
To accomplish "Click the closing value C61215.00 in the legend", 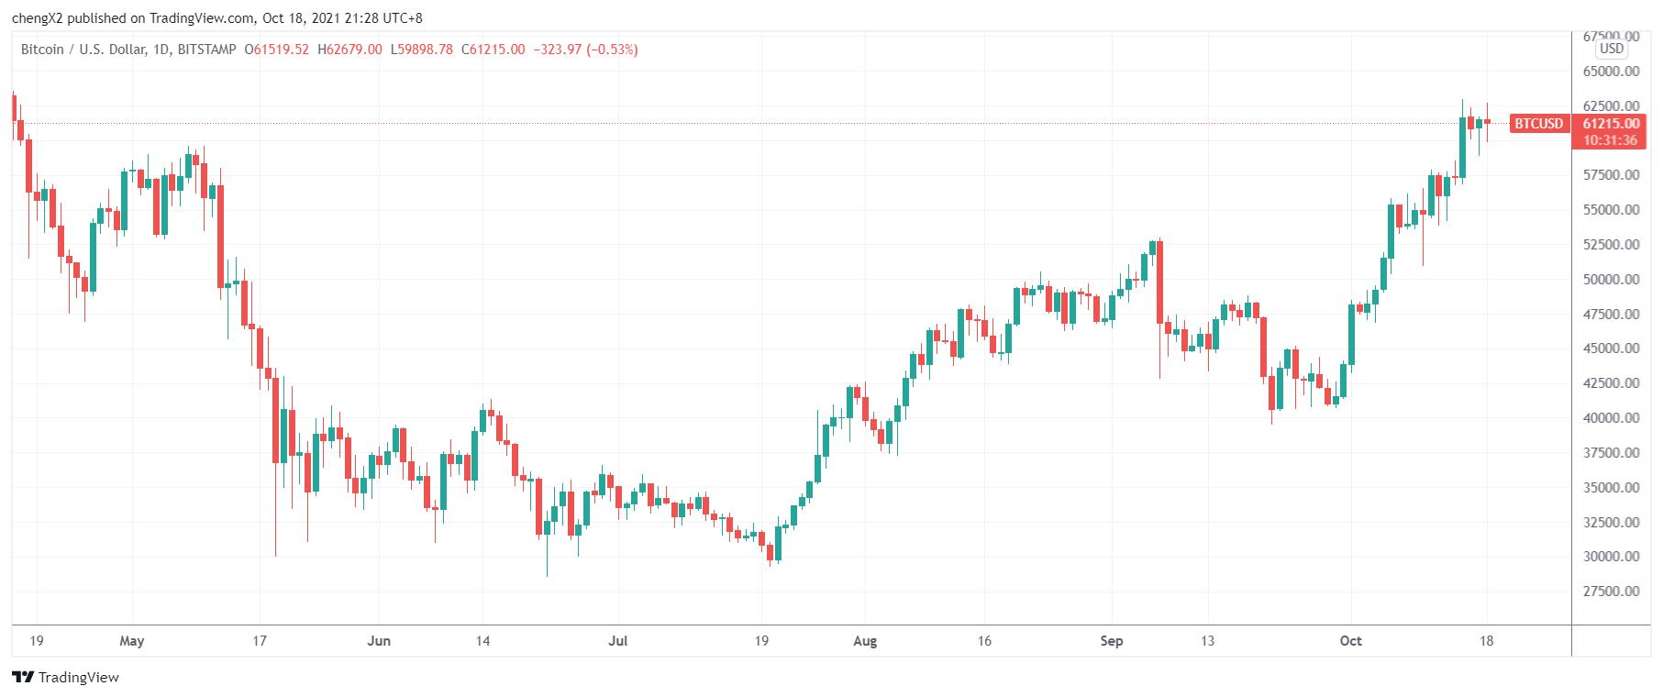I will coord(493,50).
